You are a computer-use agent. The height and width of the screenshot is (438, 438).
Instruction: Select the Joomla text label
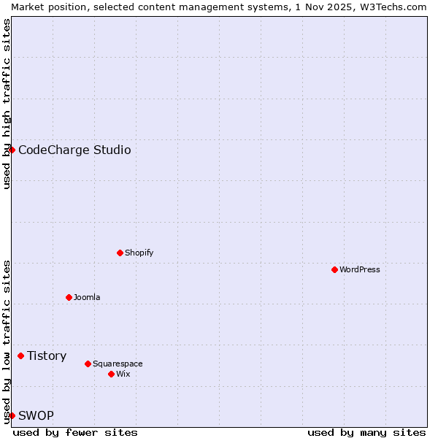tap(87, 298)
